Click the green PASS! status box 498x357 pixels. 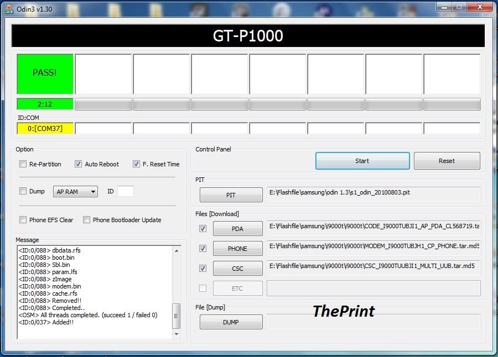pos(45,74)
